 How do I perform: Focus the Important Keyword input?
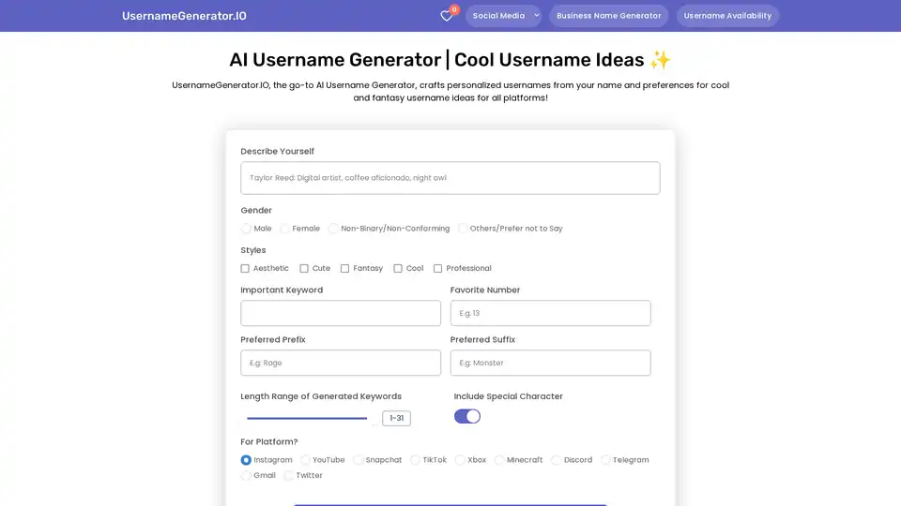341,313
